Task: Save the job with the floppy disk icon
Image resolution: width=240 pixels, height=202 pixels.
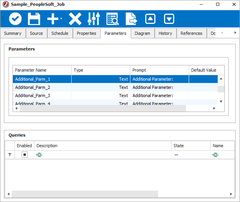Action: click(34, 19)
